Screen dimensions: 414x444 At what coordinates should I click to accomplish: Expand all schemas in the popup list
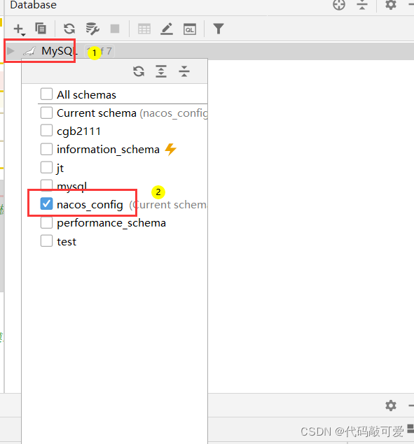pyautogui.click(x=161, y=71)
